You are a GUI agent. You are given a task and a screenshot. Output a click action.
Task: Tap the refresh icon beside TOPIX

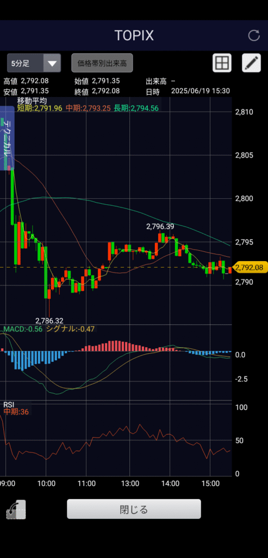click(x=254, y=35)
